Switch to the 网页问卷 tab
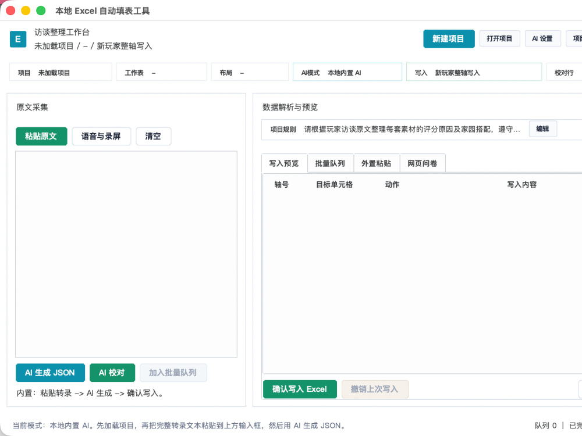The width and height of the screenshot is (582, 436). click(x=423, y=163)
